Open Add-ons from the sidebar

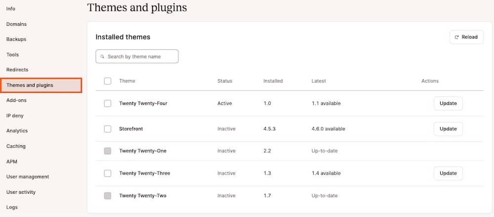pos(16,100)
